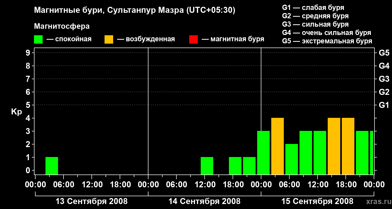The width and height of the screenshot is (392, 209).
Task: Click the right axis 'G2' label
Action: tap(384, 92)
